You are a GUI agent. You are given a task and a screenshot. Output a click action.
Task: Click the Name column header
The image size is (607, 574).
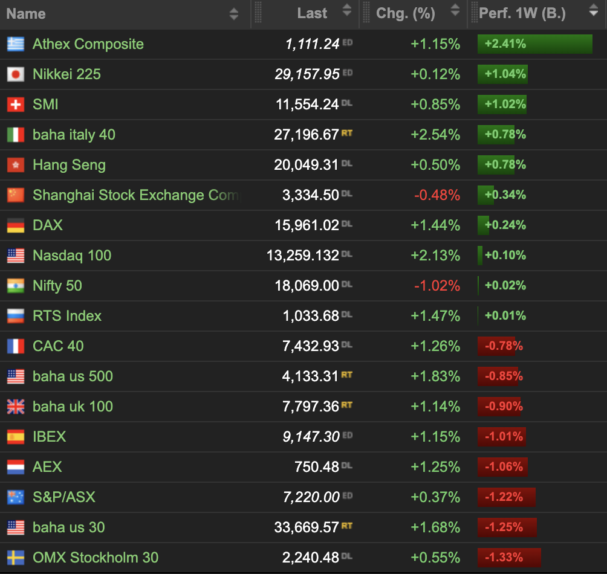pos(26,14)
